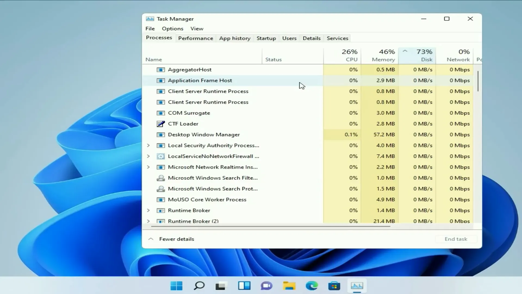Click the Microsoft Network Realtime Ins... icon

coord(161,167)
